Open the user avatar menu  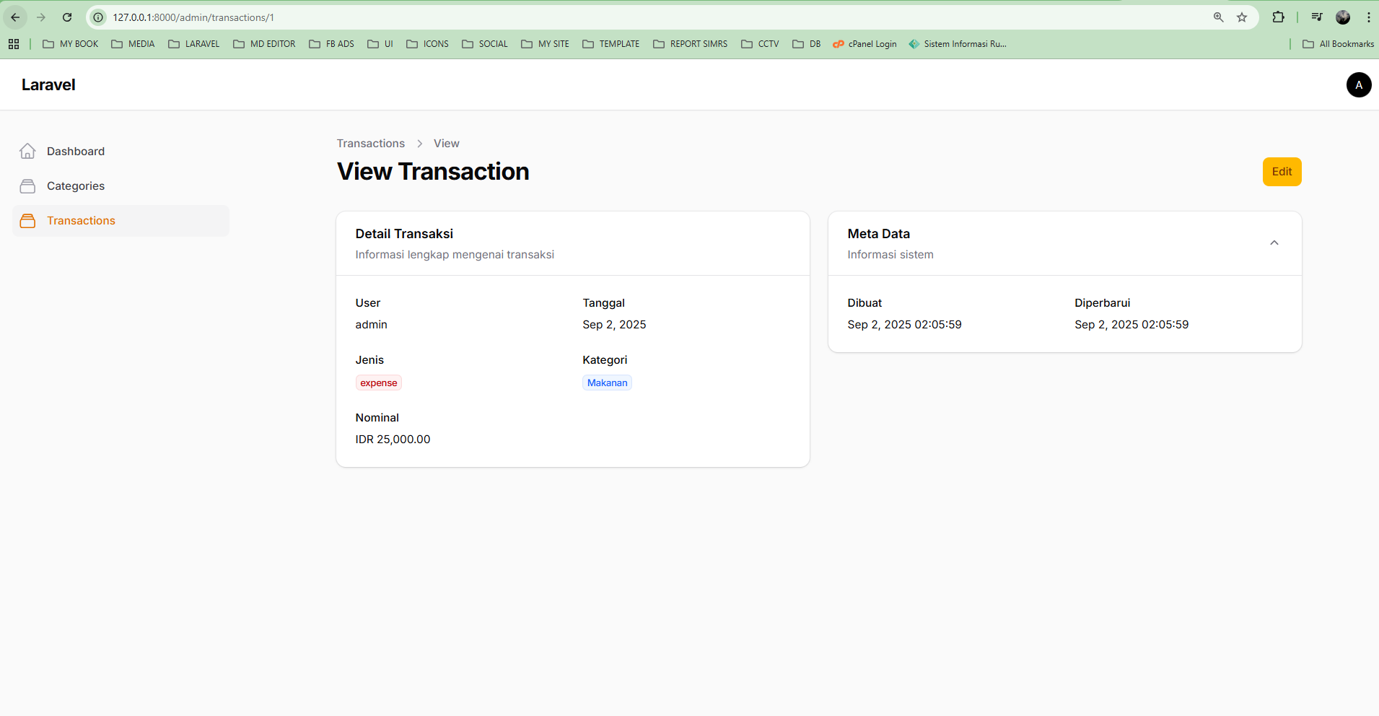pos(1358,85)
